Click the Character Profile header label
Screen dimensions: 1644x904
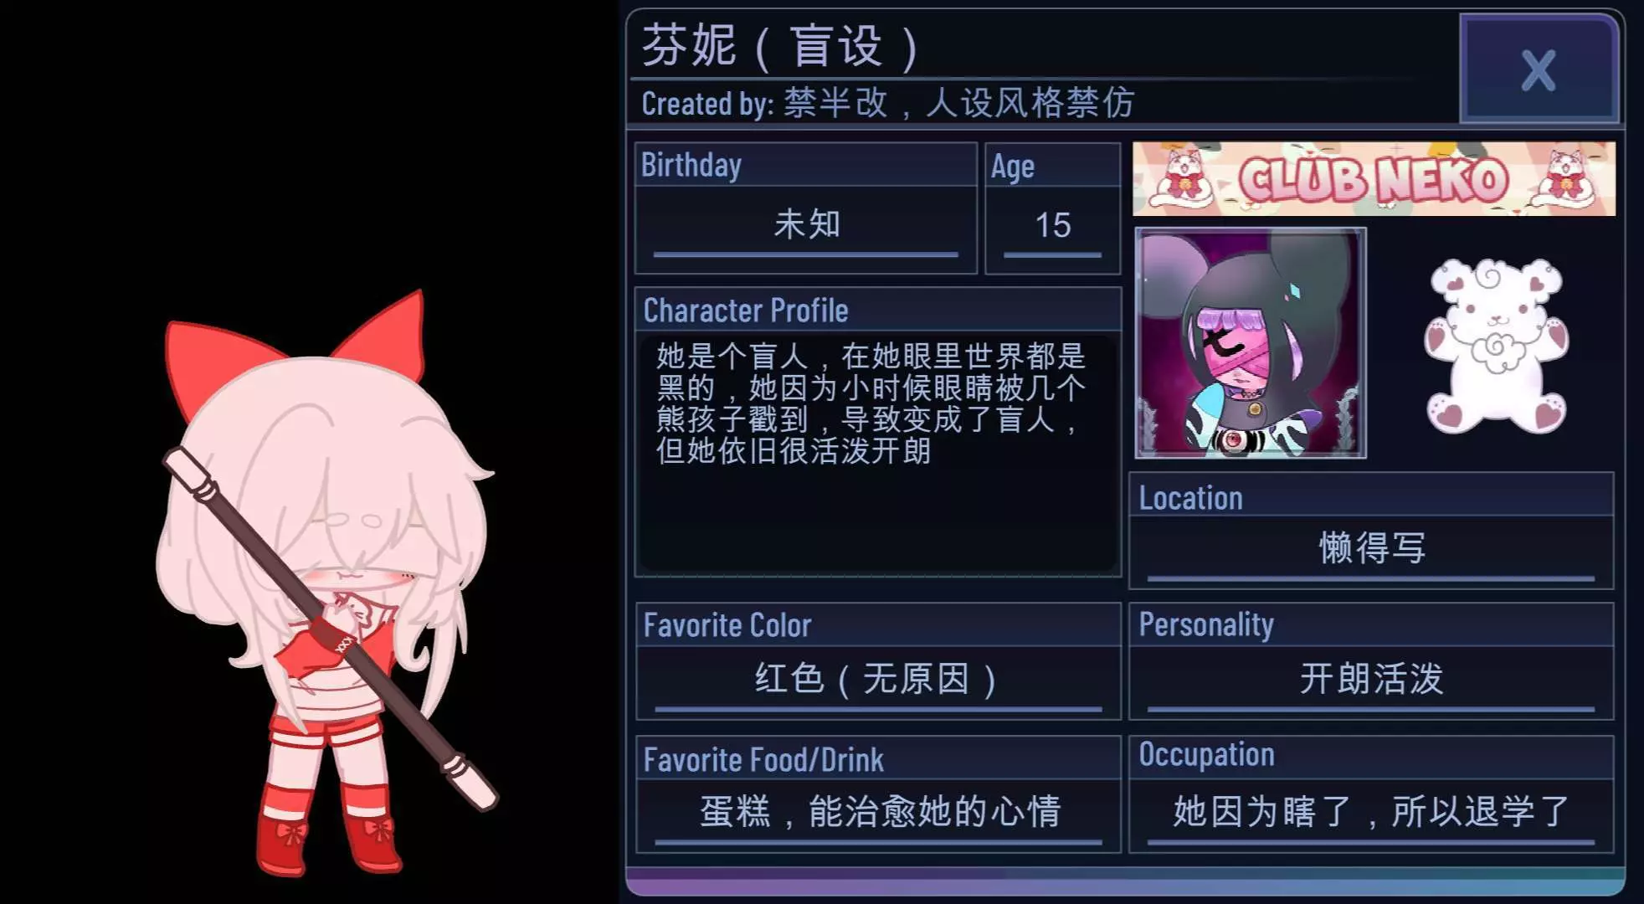[746, 311]
